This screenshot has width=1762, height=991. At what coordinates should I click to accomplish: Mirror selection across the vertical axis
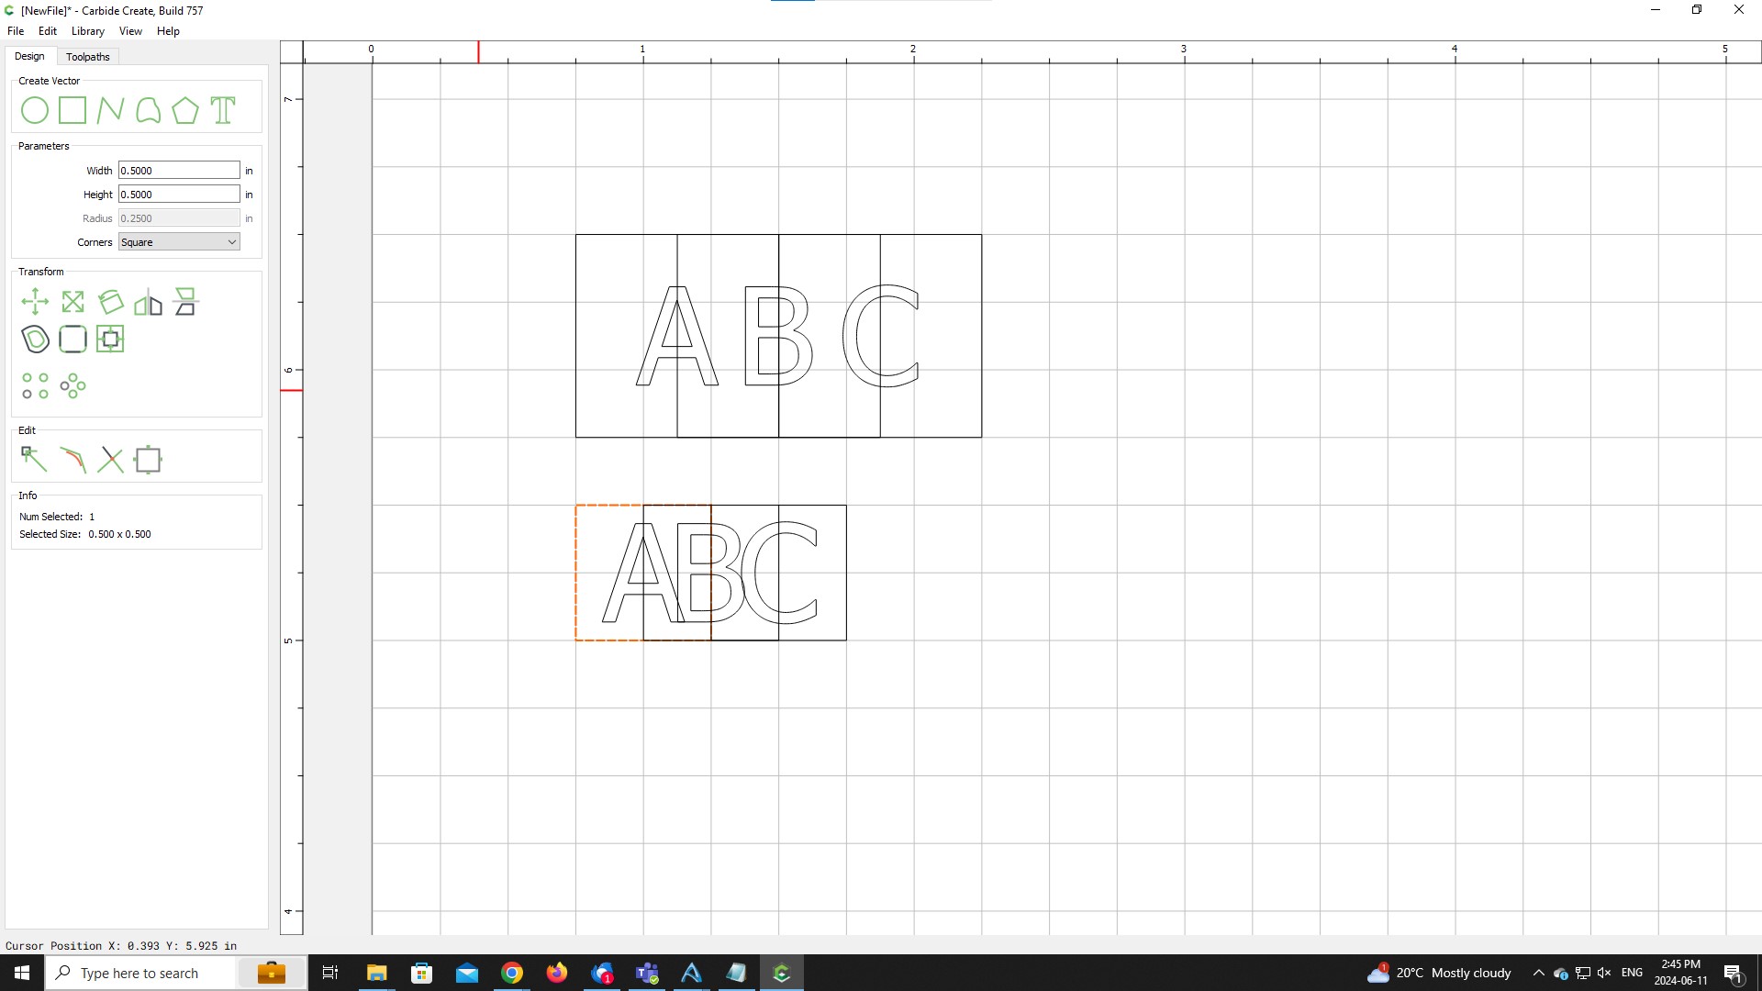[x=148, y=302]
